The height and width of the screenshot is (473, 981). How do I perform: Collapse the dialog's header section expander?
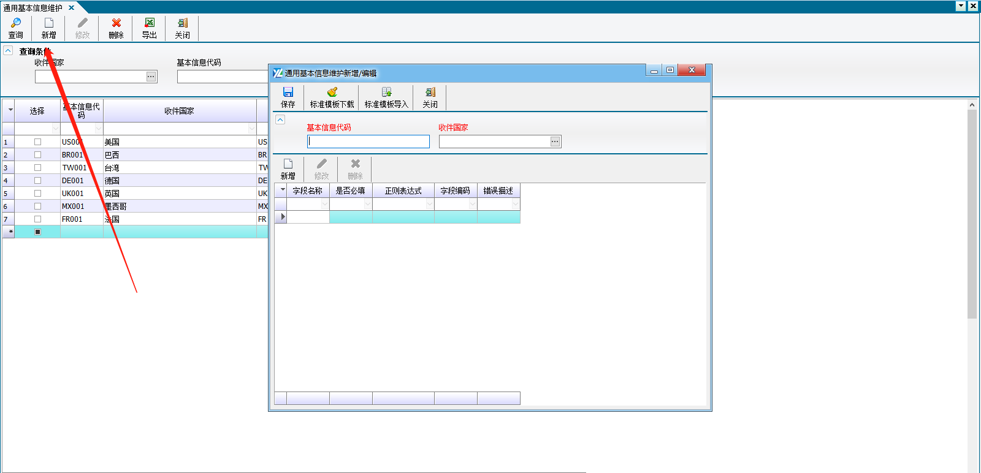280,119
